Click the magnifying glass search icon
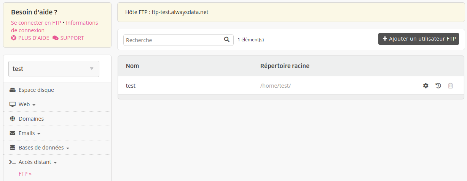 (227, 39)
